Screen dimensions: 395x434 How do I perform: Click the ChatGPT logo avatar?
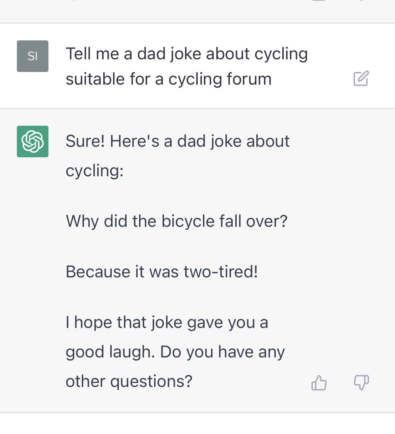pos(33,142)
